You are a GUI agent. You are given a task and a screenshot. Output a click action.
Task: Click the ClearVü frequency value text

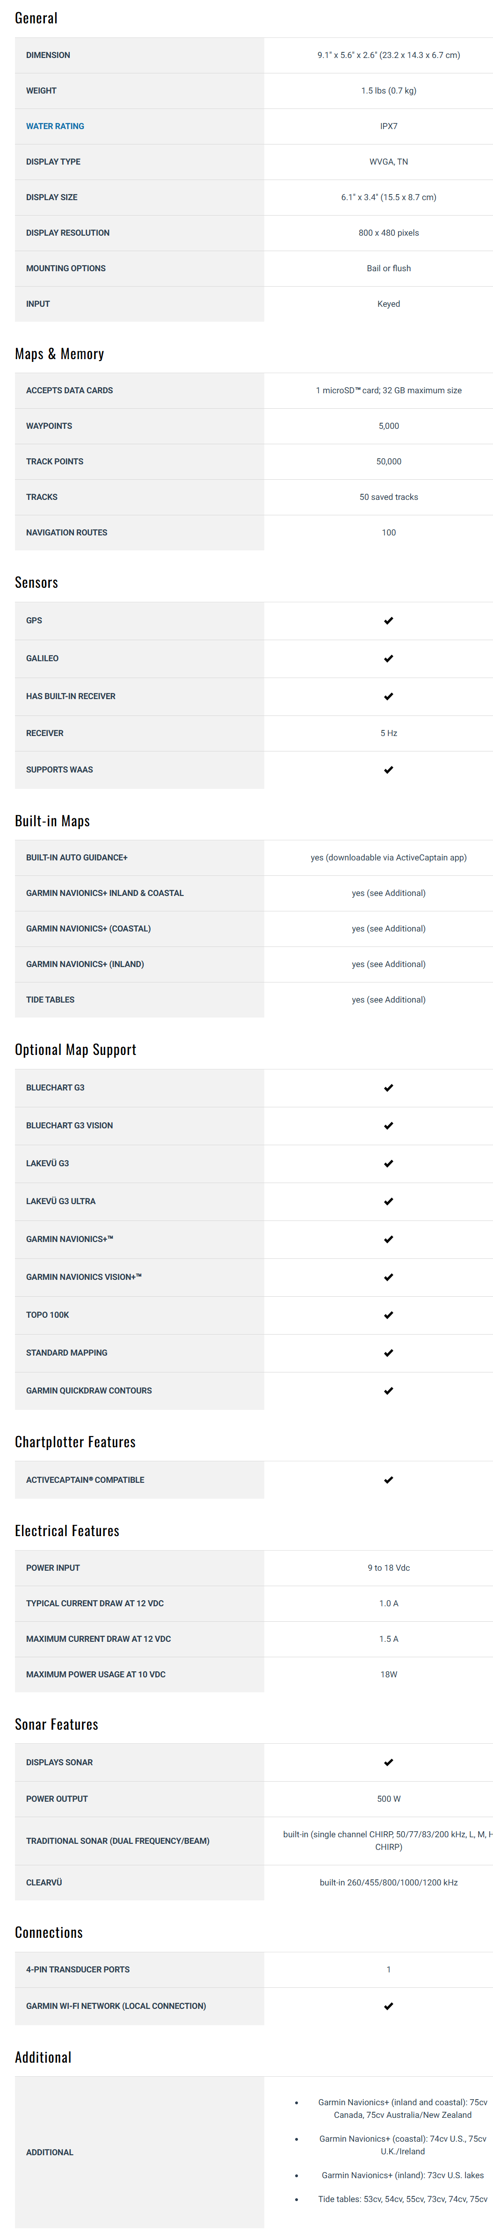(388, 1882)
